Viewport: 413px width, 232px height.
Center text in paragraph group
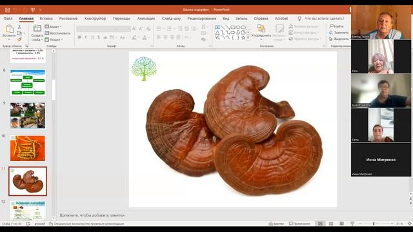[x=165, y=37]
